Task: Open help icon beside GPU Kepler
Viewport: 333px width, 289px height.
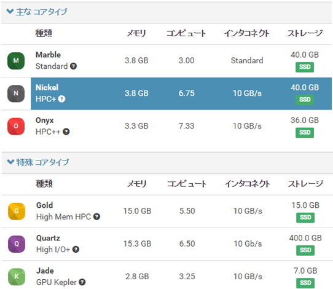Action: (82, 282)
